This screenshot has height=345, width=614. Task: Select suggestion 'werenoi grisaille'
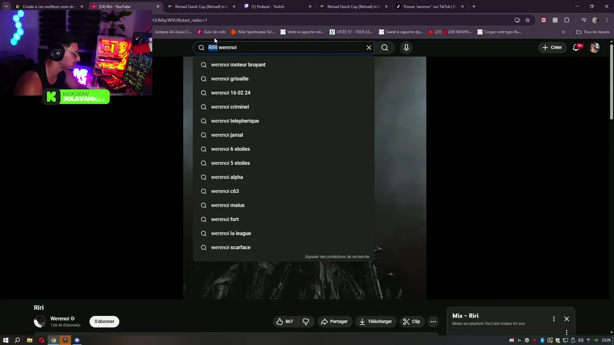click(x=283, y=79)
